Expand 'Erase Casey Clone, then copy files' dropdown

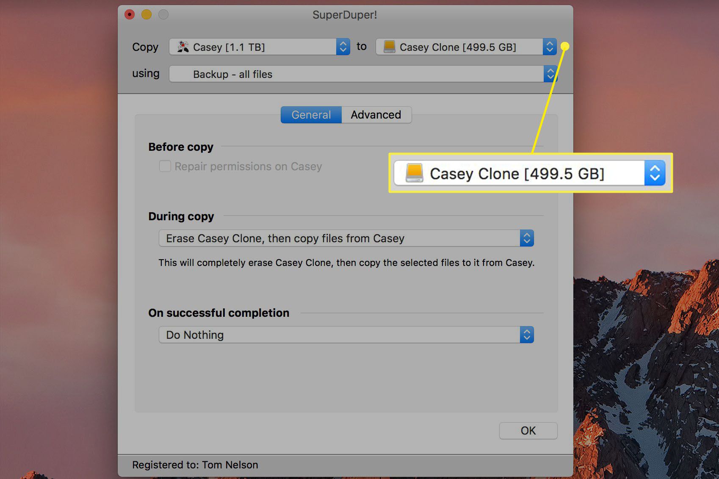coord(346,238)
